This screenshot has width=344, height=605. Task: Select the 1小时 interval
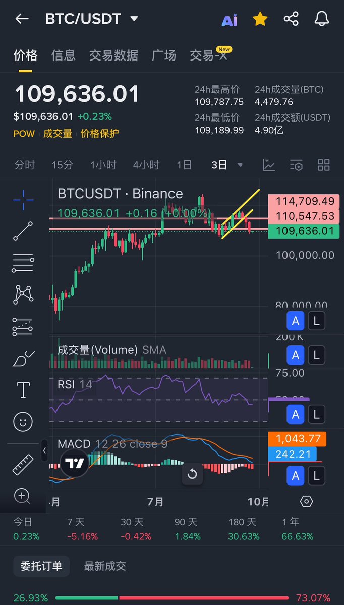coord(103,165)
